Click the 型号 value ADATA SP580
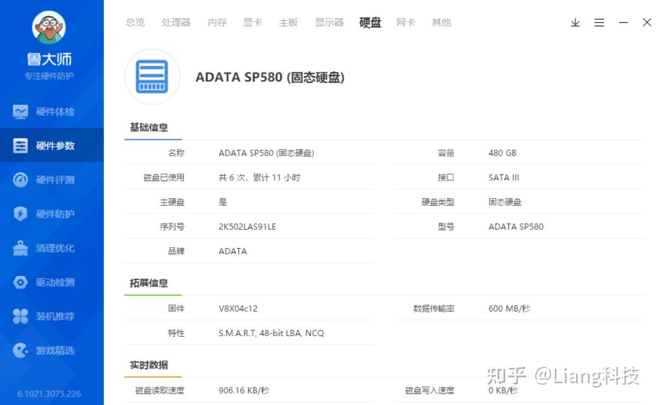Image resolution: width=656 pixels, height=405 pixels. [516, 227]
